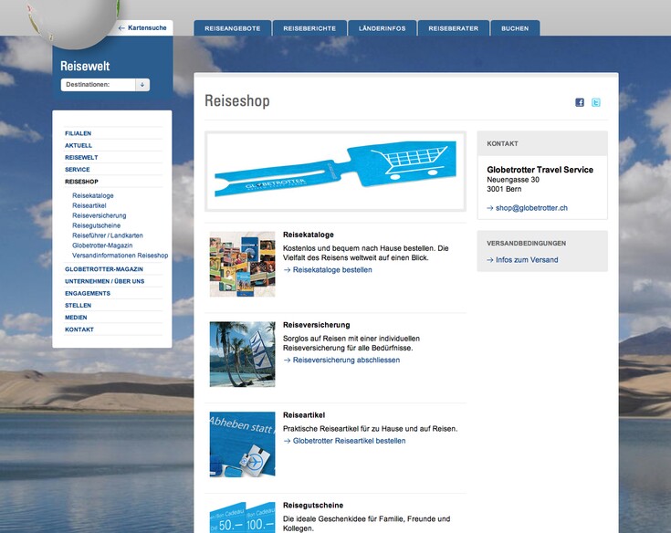671x533 pixels.
Task: Open Versandinformationen Reiseshop link
Action: [x=120, y=256]
